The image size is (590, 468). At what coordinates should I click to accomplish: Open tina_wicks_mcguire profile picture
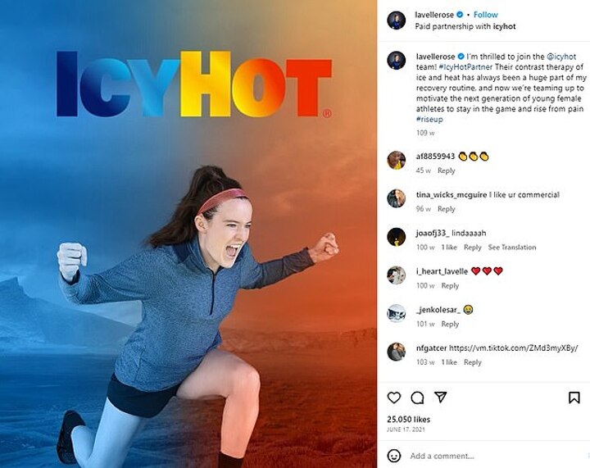tap(397, 198)
